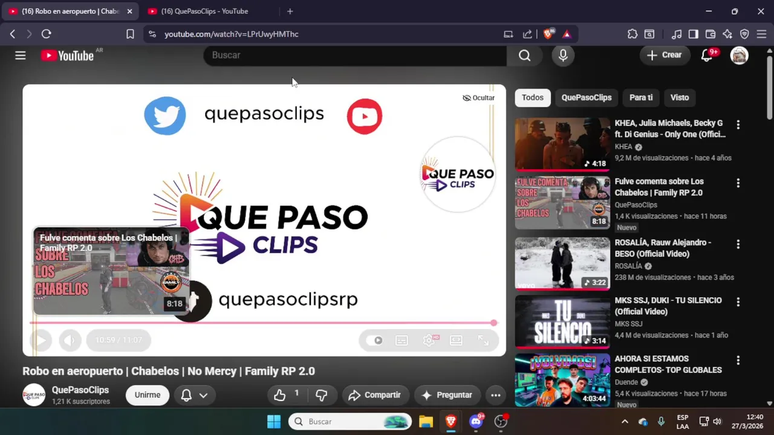The width and height of the screenshot is (774, 435).
Task: Hide end screen with Ocultar button
Action: (478, 98)
